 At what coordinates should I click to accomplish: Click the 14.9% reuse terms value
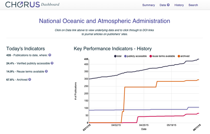pos(10,72)
